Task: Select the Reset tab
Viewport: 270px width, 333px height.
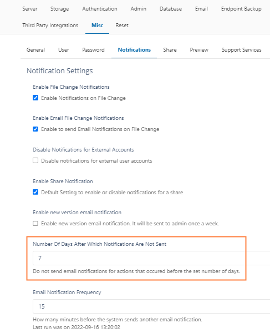Action: [122, 26]
